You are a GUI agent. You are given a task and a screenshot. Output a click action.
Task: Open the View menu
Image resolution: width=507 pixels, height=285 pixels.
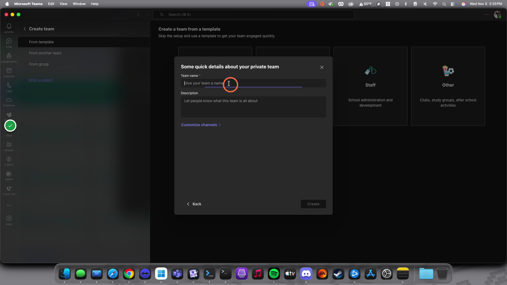click(63, 4)
